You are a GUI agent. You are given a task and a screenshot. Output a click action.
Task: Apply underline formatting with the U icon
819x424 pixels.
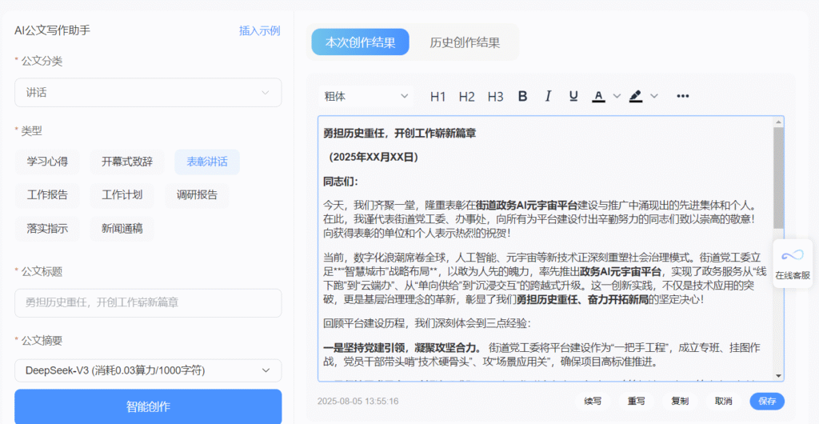click(x=573, y=96)
